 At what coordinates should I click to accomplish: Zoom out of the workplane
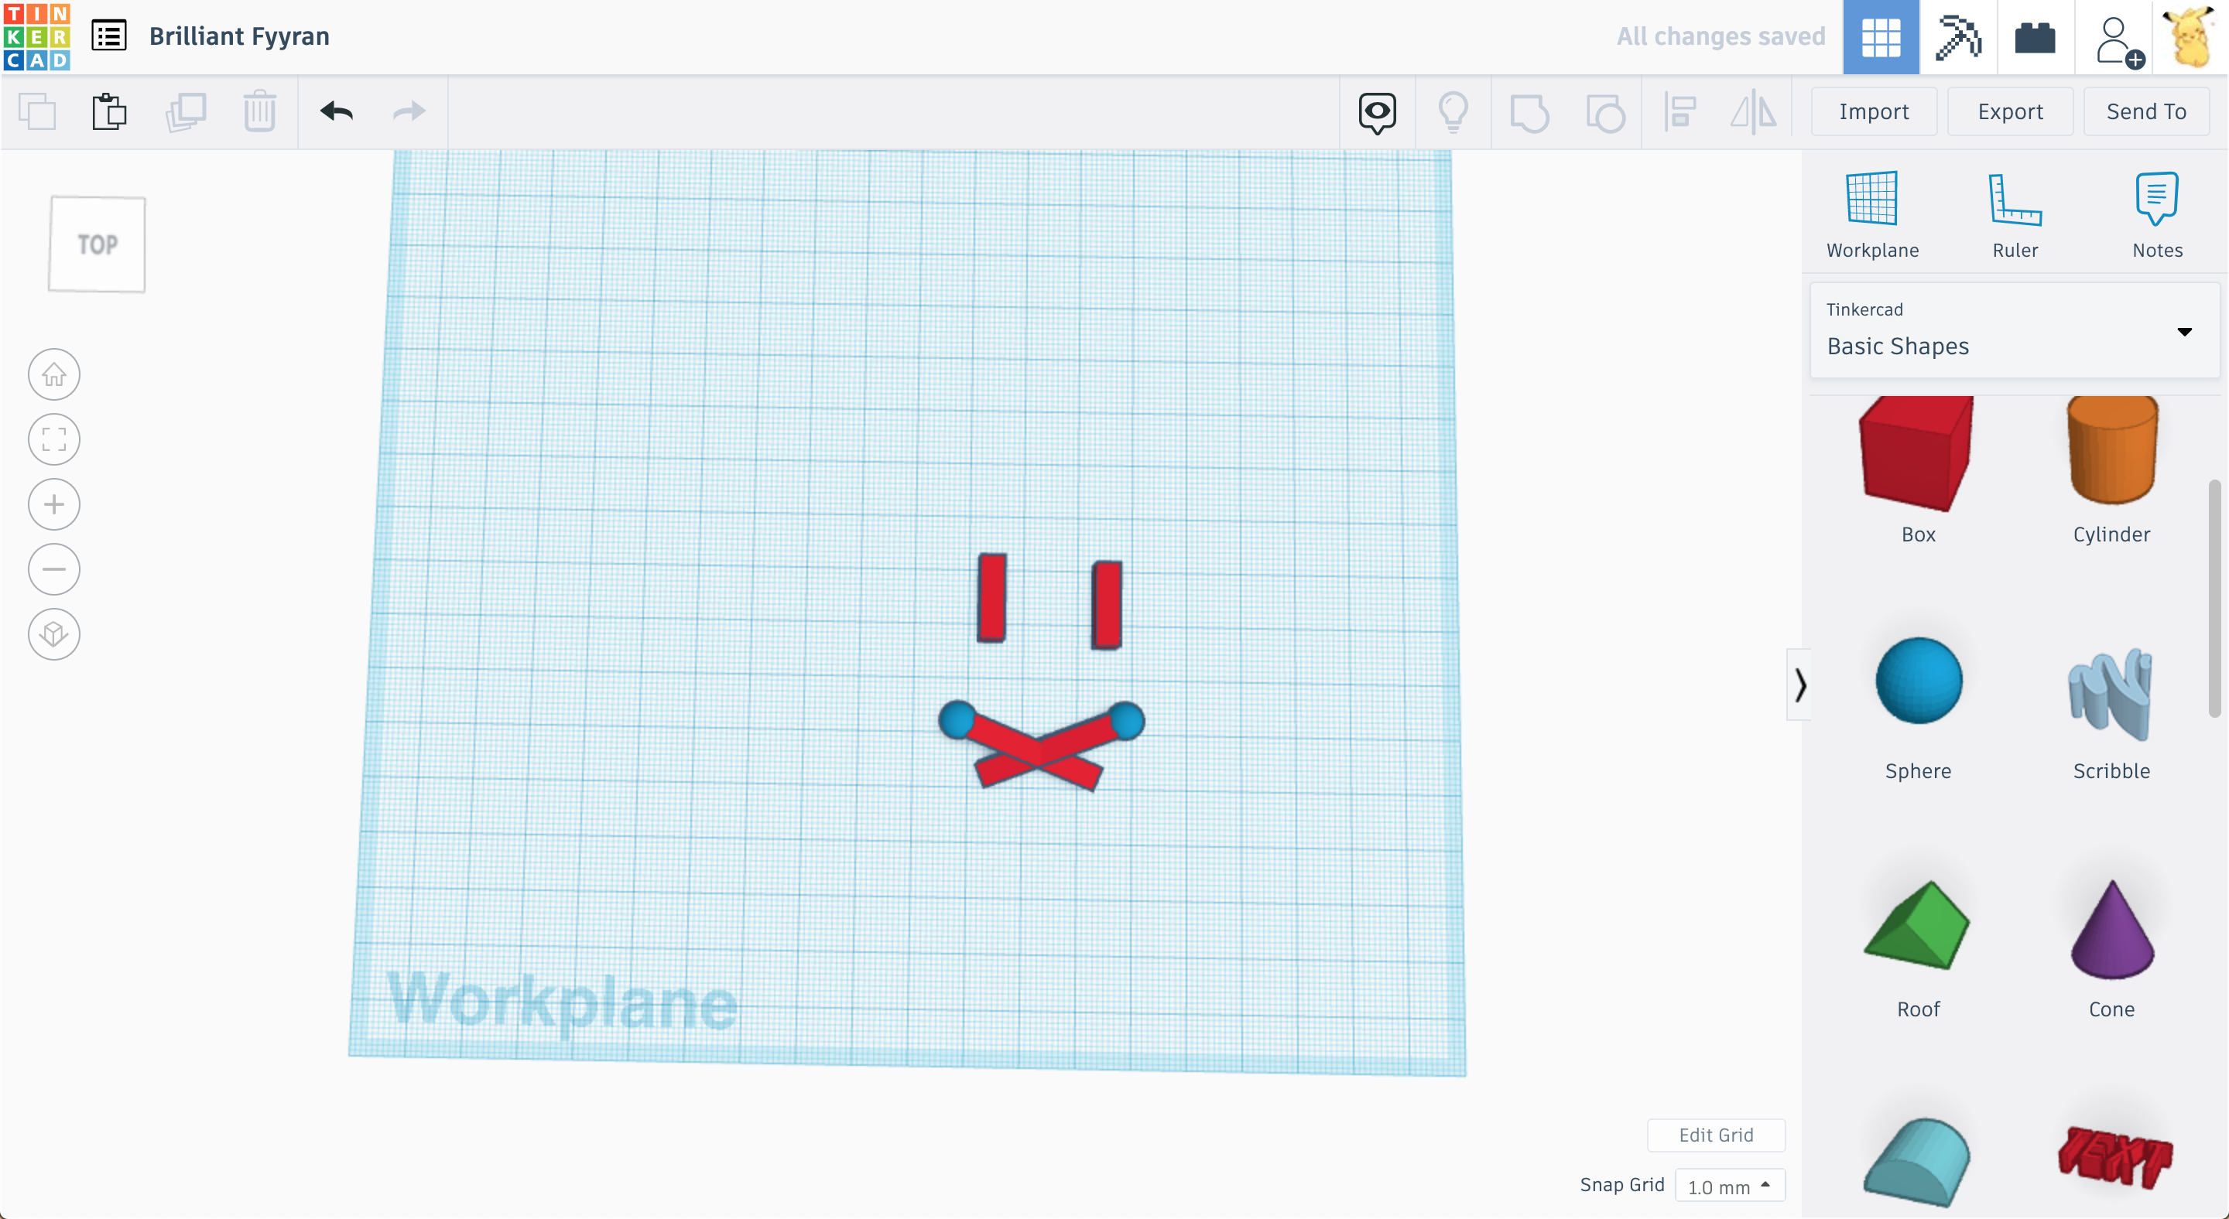(x=53, y=569)
